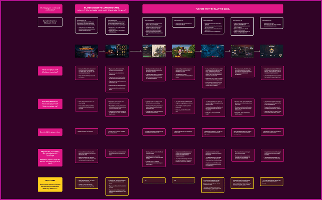
Task: Select the decision card about completing the cinematics
Action: tap(86, 131)
